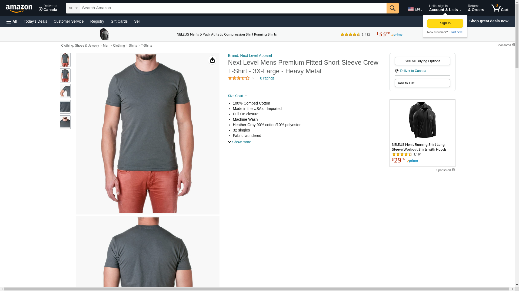
Task: Open the search category All dropdown
Action: click(73, 8)
